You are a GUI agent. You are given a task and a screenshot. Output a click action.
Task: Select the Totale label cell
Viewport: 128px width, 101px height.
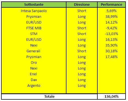(49, 97)
